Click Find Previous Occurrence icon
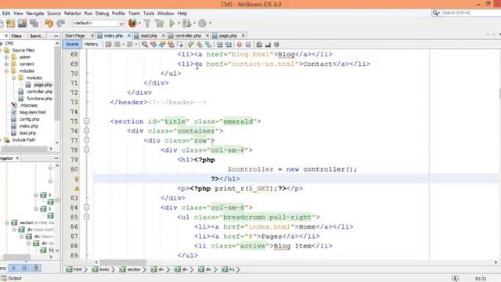 click(x=153, y=45)
